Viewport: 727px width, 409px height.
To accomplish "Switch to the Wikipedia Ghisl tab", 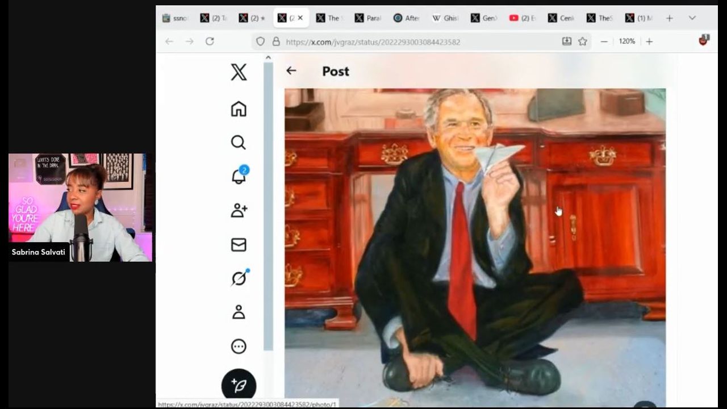I will (x=445, y=18).
